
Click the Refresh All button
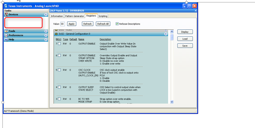click(103, 24)
